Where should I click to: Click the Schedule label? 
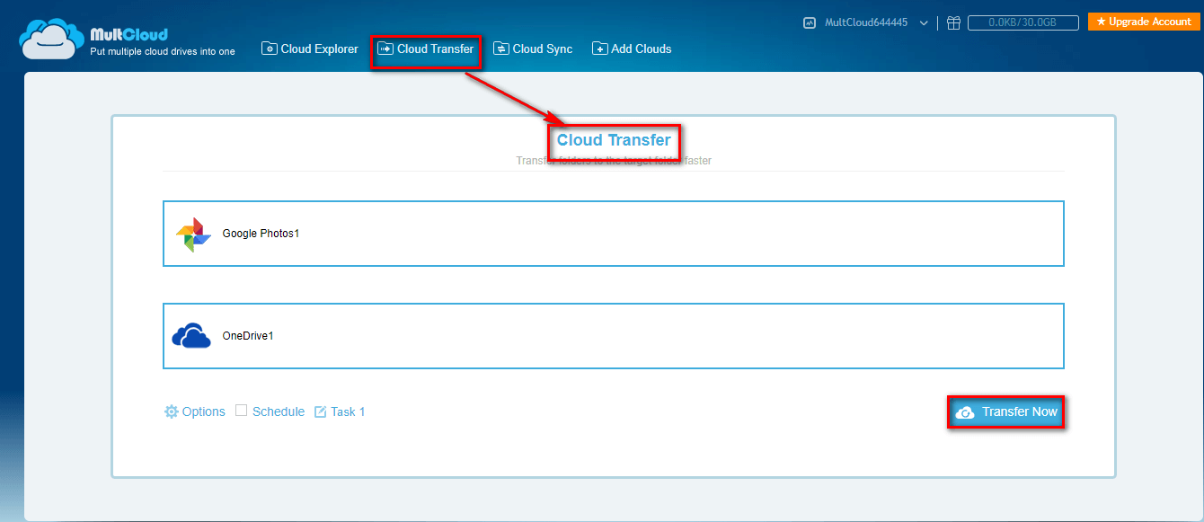point(279,411)
